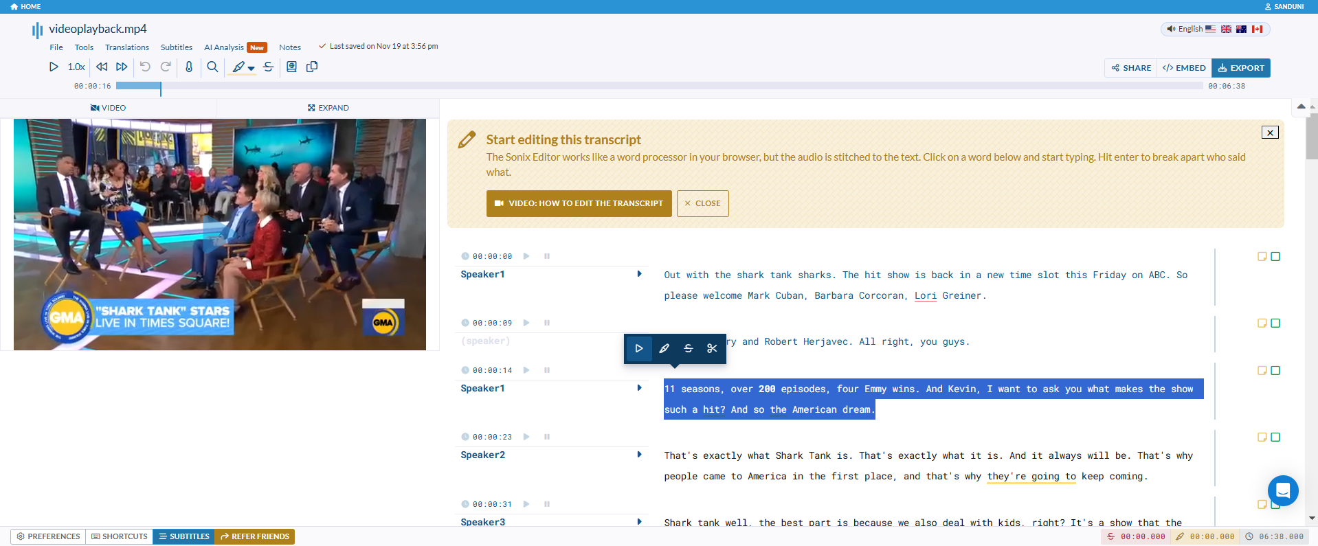Cut selection with scissors icon

[x=712, y=348]
